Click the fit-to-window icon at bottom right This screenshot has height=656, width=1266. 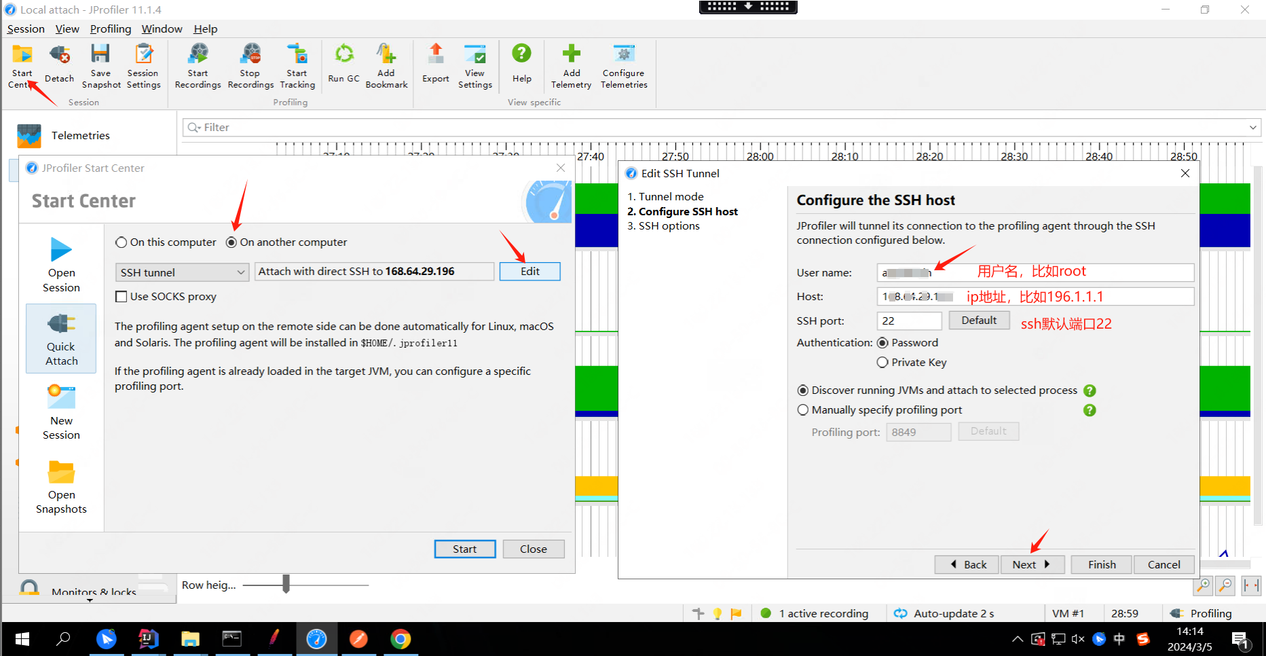click(x=1251, y=585)
